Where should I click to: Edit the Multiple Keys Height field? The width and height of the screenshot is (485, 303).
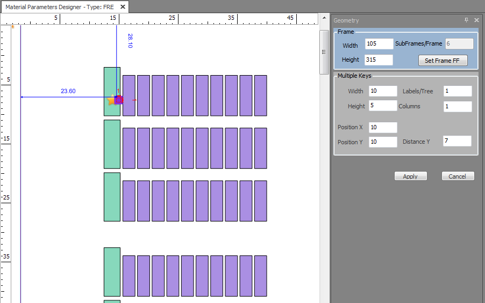point(383,106)
